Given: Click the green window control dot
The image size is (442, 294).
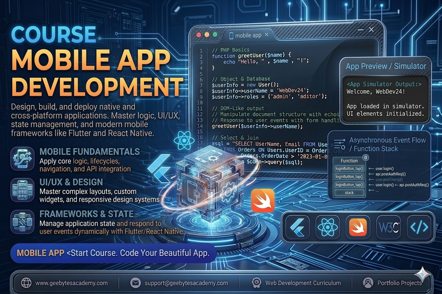Looking at the screenshot, I should coord(215,35).
